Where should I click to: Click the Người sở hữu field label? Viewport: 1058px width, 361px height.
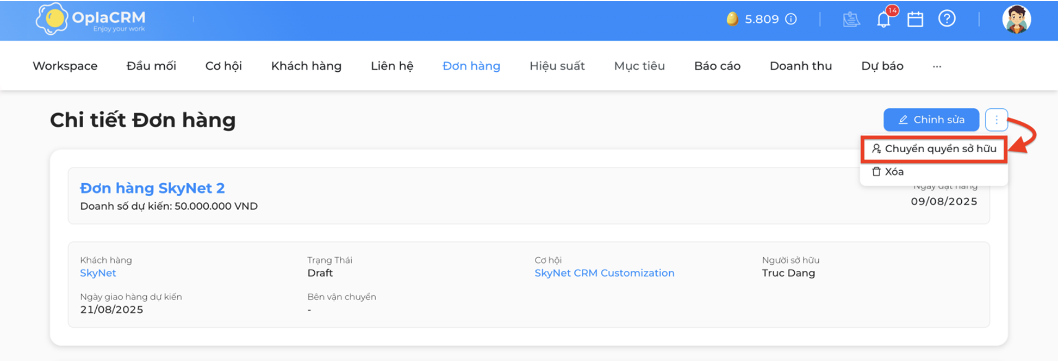pos(791,260)
